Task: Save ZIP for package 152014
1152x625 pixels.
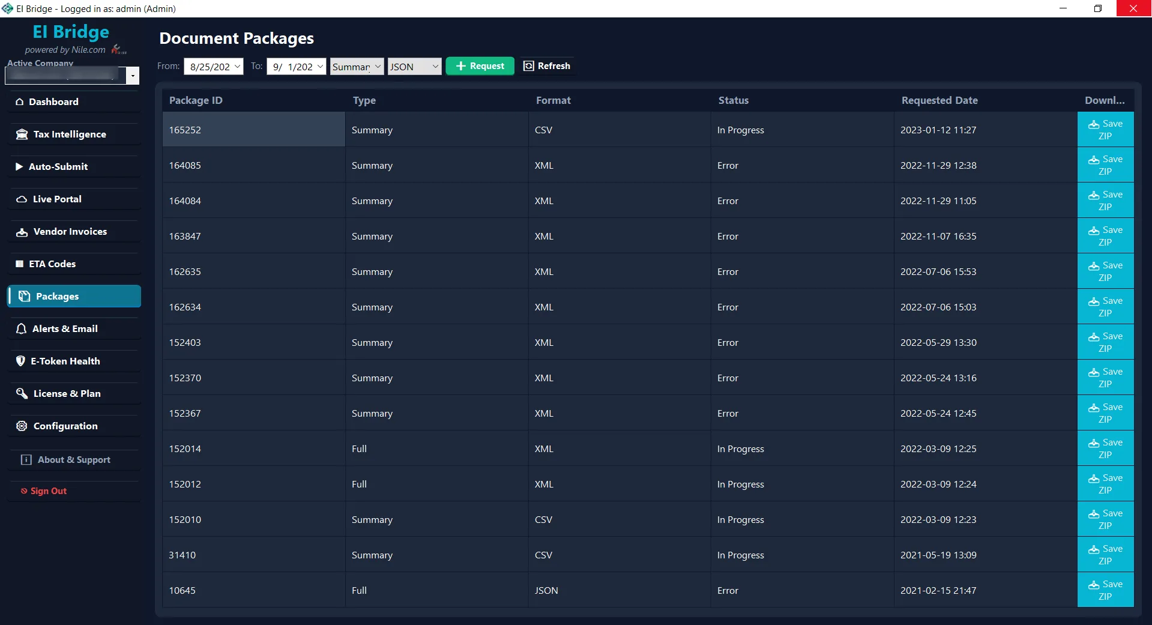Action: [x=1105, y=448]
